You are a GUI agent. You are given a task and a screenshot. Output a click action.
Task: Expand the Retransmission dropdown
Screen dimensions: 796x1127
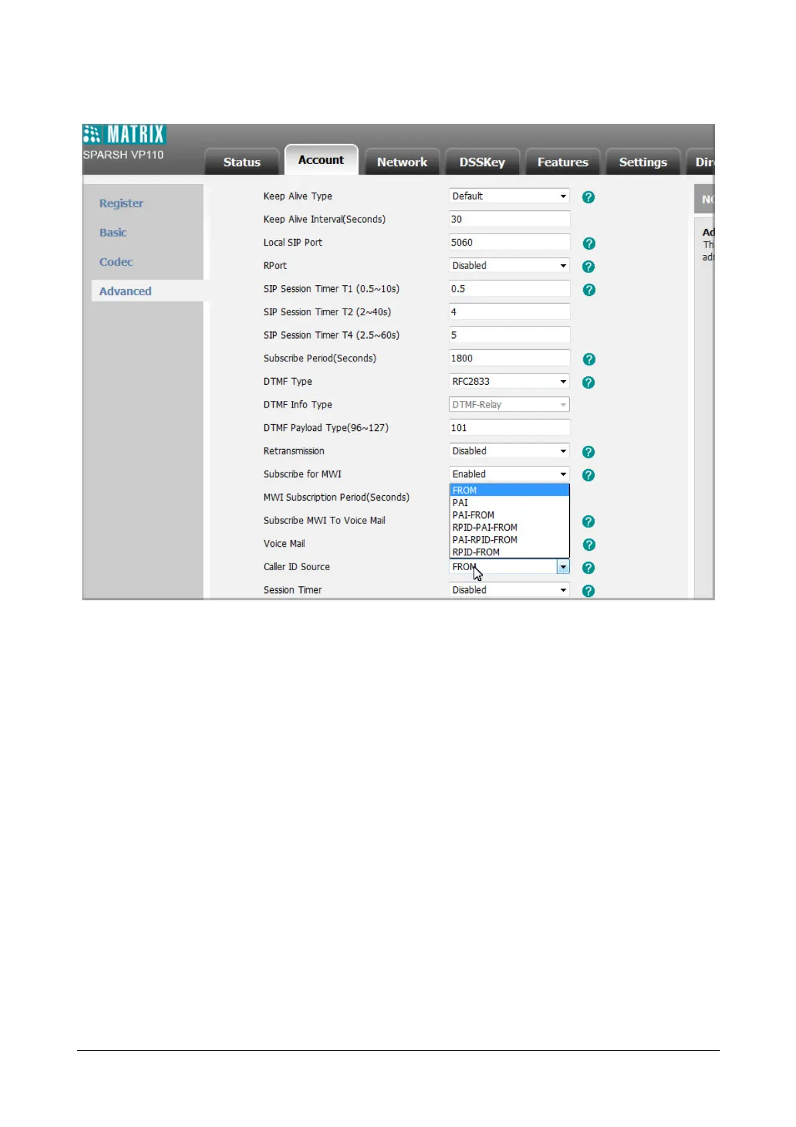(509, 451)
